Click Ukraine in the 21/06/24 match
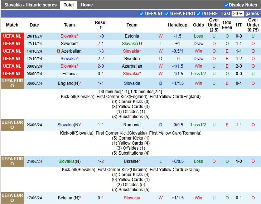 coord(131,161)
